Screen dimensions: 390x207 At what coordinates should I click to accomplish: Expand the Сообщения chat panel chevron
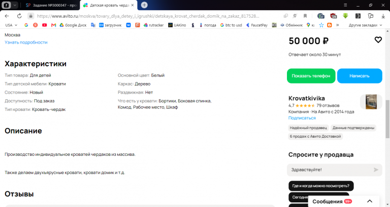[370, 201]
